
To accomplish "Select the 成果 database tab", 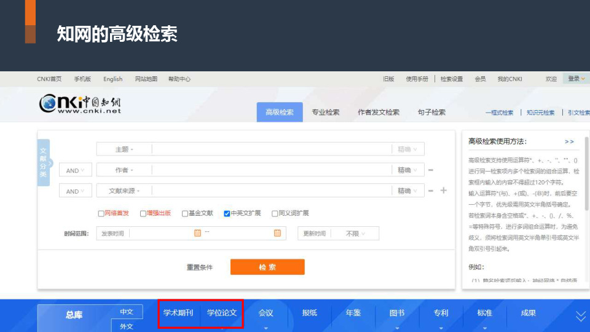I will [x=529, y=313].
